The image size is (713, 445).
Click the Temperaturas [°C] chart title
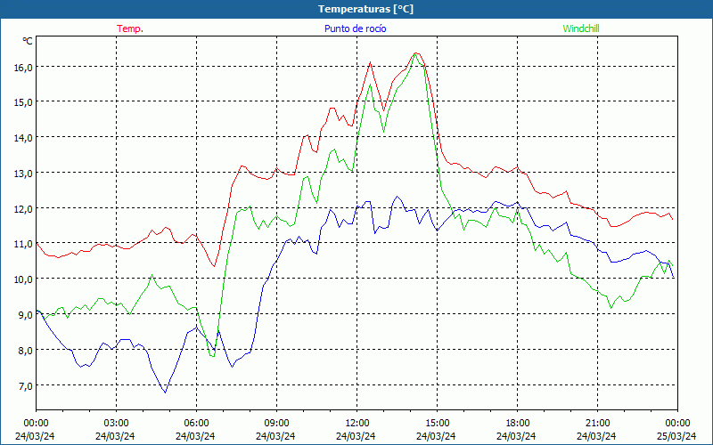[x=365, y=9]
